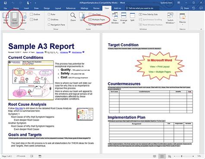
Task: Open the Insert tab
Action: tap(26, 8)
